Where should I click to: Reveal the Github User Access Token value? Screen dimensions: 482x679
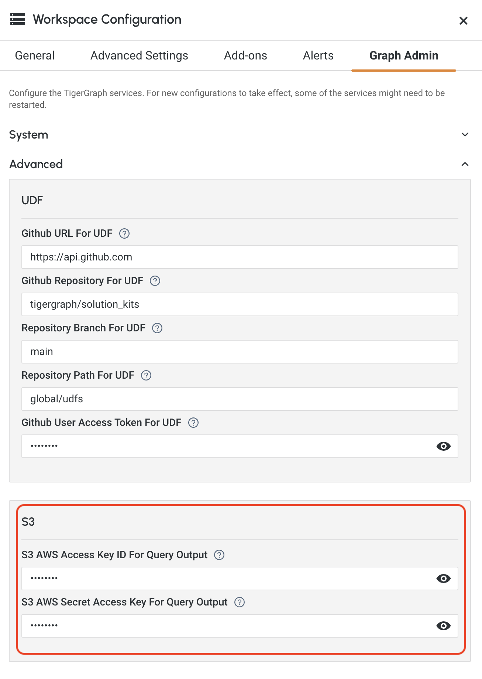coord(443,446)
